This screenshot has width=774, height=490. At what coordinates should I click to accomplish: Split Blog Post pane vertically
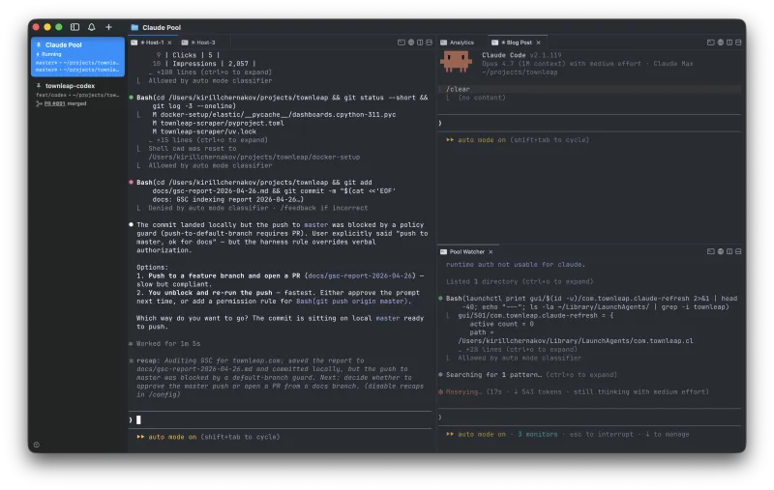[729, 43]
